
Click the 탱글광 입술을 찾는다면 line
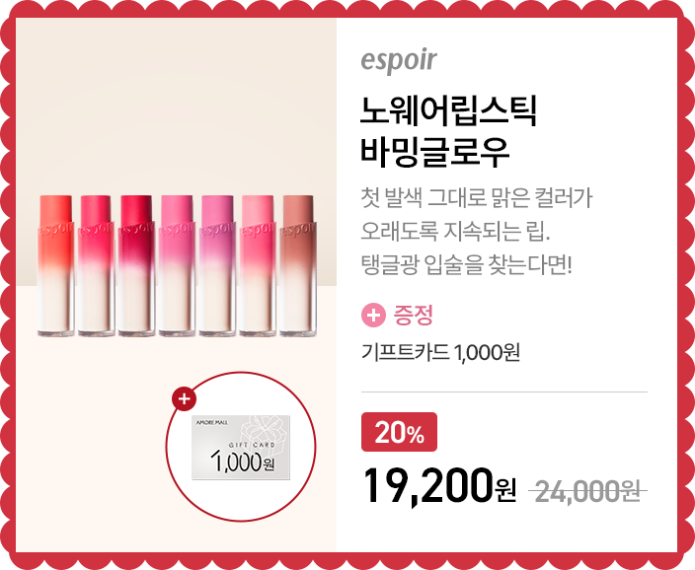[x=467, y=265]
